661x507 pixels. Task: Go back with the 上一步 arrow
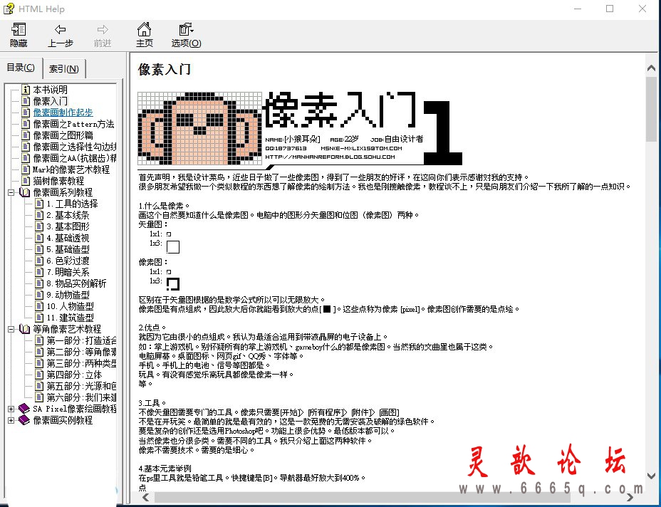[x=61, y=29]
